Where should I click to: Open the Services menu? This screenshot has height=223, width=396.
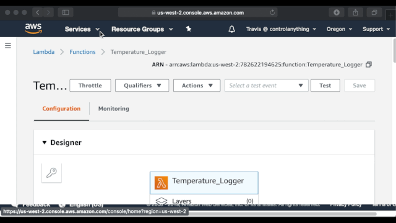[x=82, y=29]
